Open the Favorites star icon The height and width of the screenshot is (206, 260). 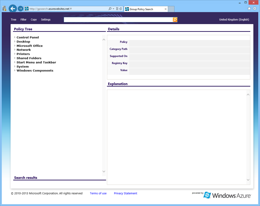tap(249, 9)
